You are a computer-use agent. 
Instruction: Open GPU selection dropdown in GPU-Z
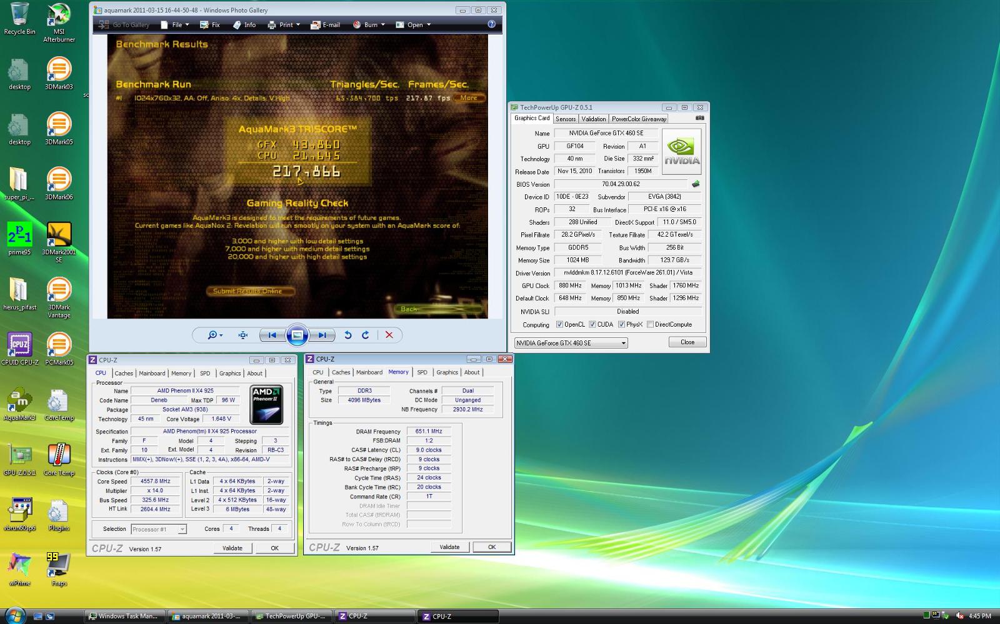tap(623, 343)
